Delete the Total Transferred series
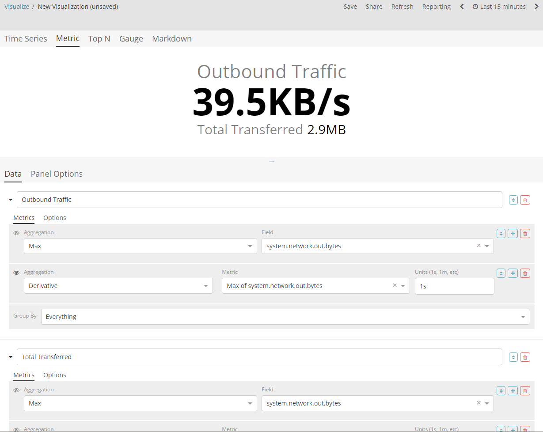Screen dimensions: 543x432 pyautogui.click(x=525, y=357)
